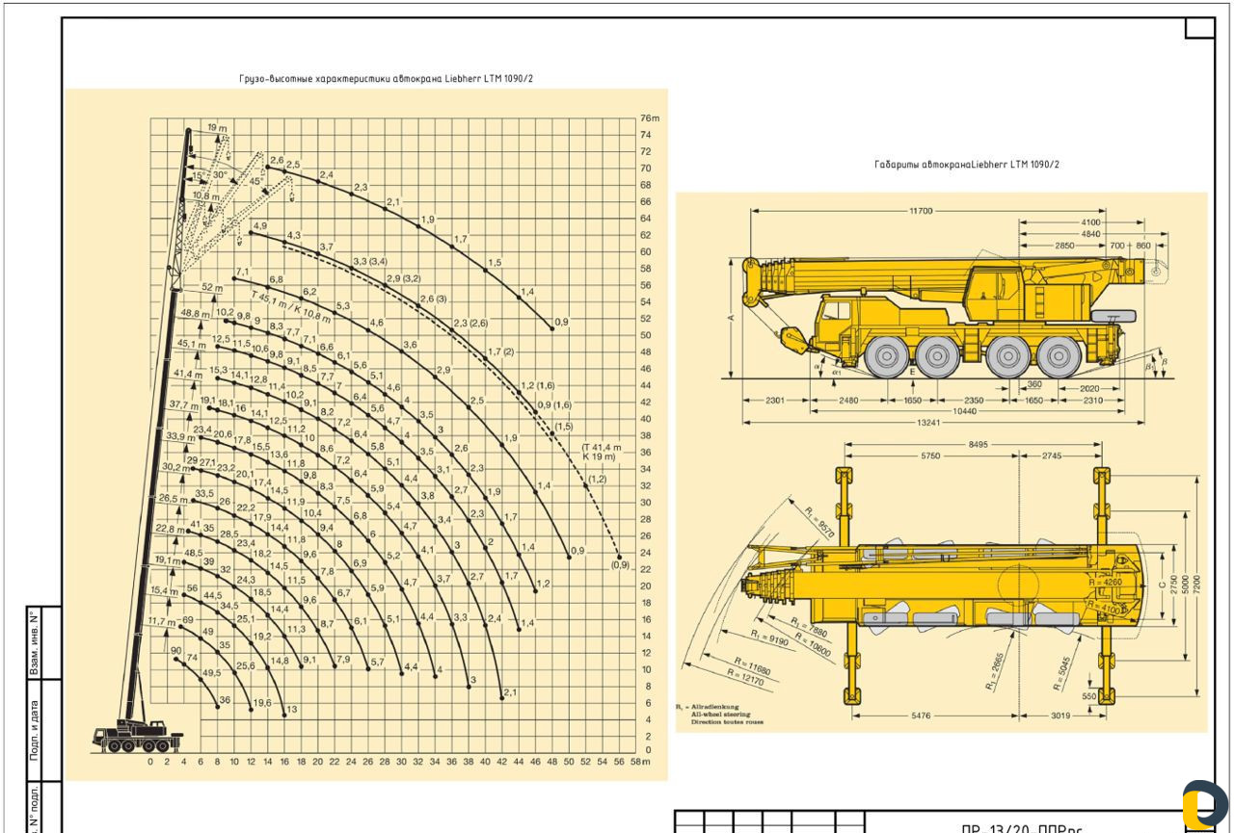
Task: Click the '5000' width dimension
Action: 1186,584
